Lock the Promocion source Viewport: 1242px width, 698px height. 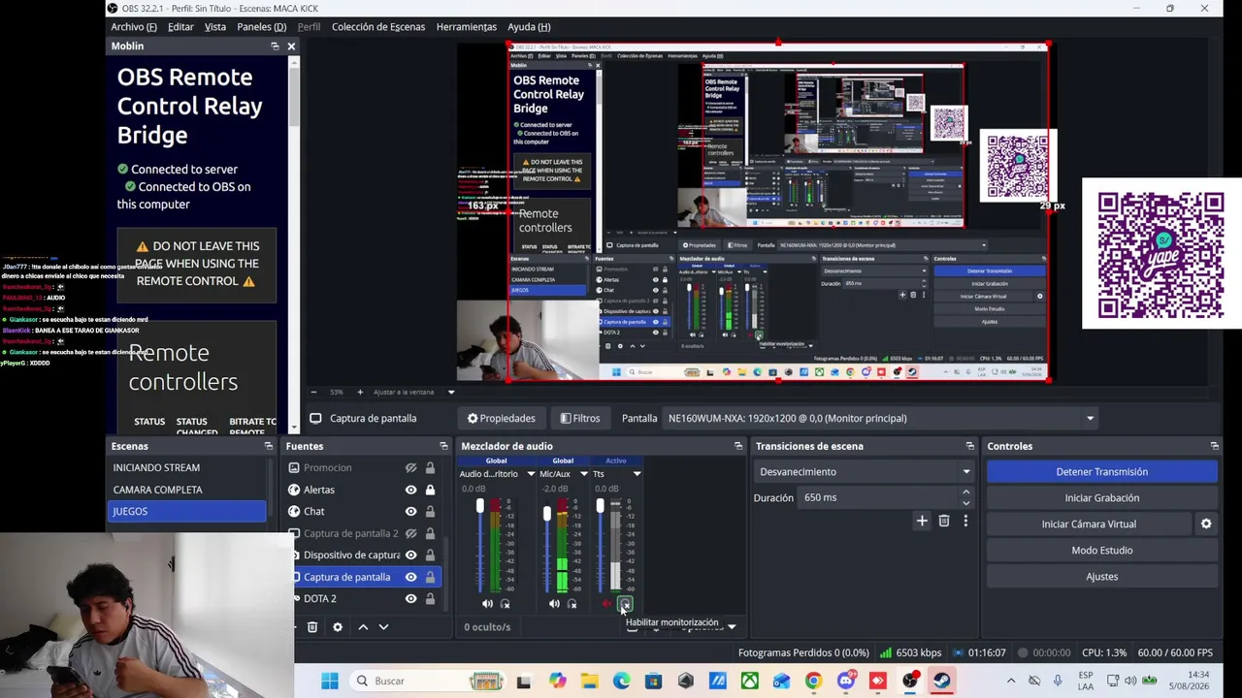click(x=430, y=468)
